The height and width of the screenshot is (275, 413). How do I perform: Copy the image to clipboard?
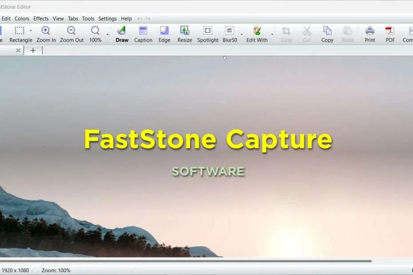[327, 33]
